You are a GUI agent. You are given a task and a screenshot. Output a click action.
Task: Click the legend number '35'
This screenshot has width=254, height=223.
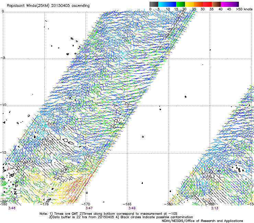211,9
